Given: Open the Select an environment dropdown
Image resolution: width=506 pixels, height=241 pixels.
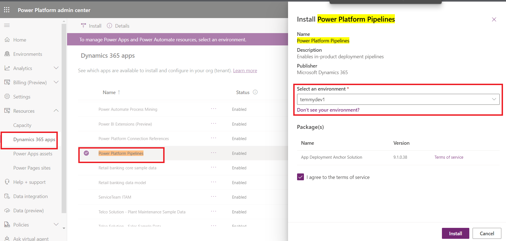Looking at the screenshot, I should (398, 99).
